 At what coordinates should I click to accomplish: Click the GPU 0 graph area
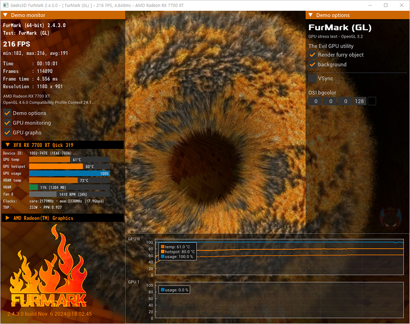[280, 257]
